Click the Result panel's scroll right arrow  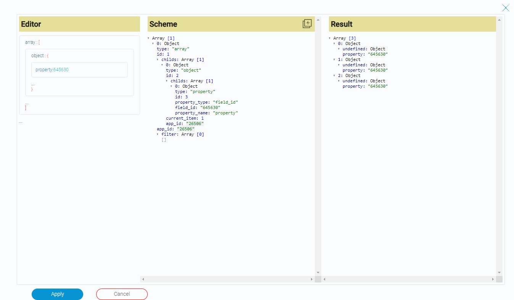pyautogui.click(x=493, y=279)
